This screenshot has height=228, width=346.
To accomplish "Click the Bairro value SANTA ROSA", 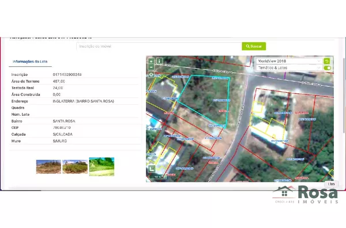I will pyautogui.click(x=64, y=121).
